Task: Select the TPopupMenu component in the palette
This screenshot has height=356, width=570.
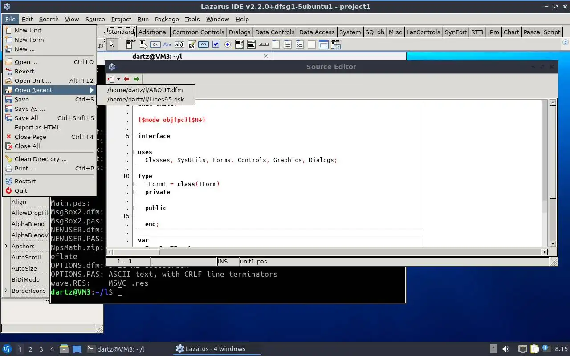Action: click(143, 44)
